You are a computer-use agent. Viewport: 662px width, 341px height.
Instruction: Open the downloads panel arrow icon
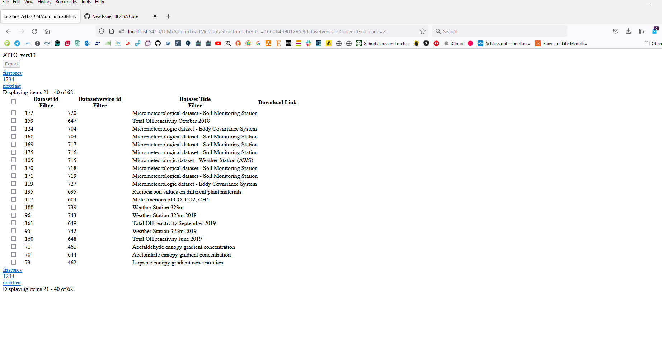click(x=629, y=31)
